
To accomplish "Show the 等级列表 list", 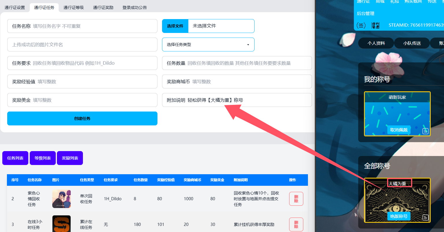I will click(x=43, y=158).
